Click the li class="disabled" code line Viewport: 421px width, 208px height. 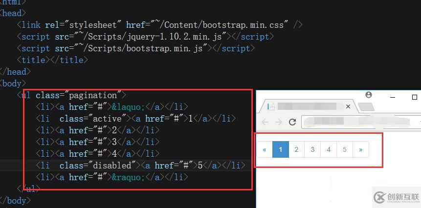141,166
